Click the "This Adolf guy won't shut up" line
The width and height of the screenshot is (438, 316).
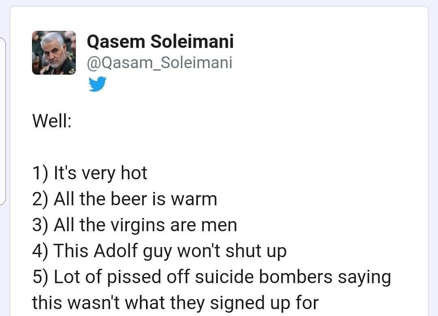pyautogui.click(x=159, y=251)
